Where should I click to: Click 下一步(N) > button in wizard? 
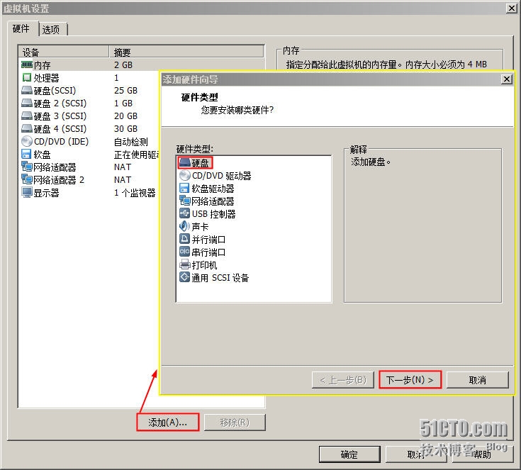[410, 380]
